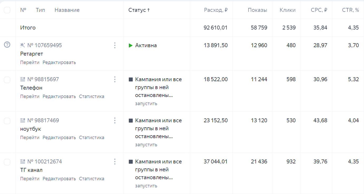Sort table by Клики column

click(x=287, y=10)
